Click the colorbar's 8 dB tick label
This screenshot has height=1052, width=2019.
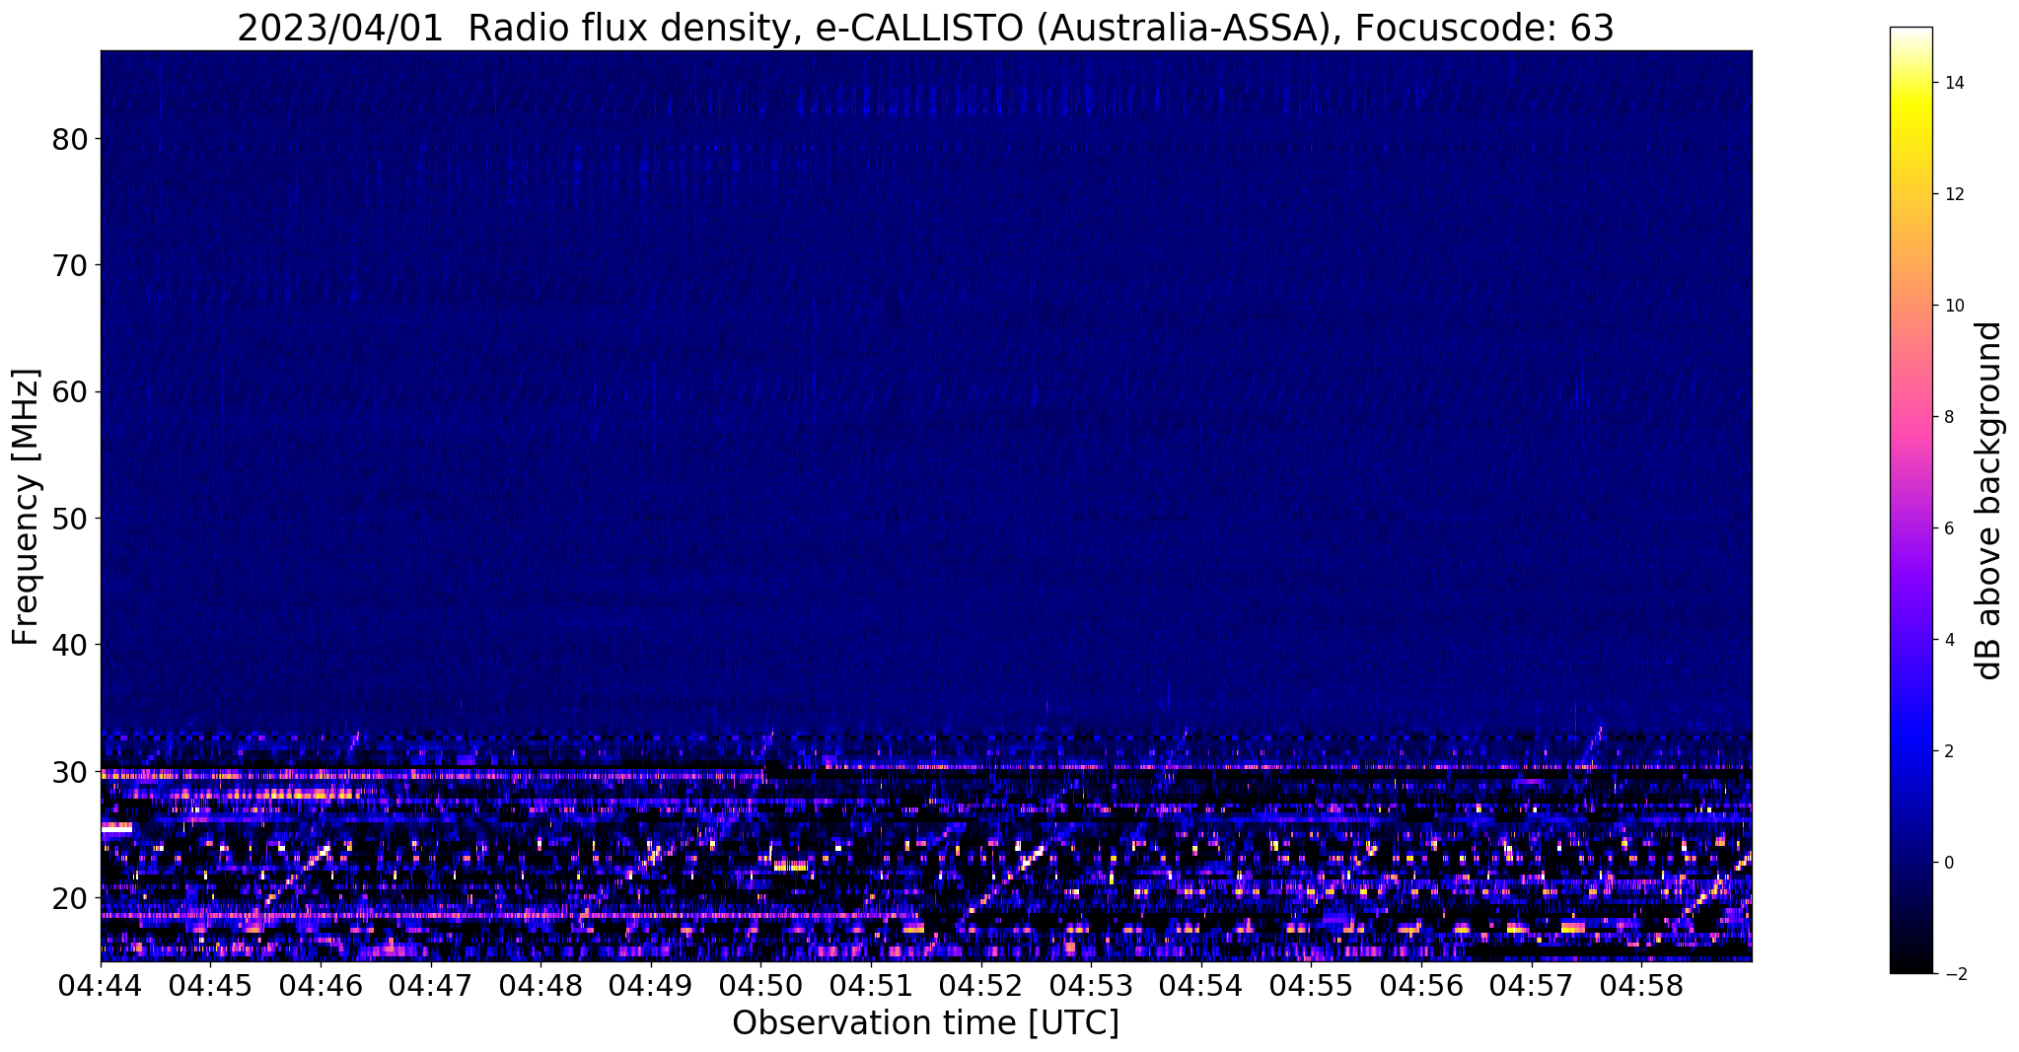[x=1948, y=417]
